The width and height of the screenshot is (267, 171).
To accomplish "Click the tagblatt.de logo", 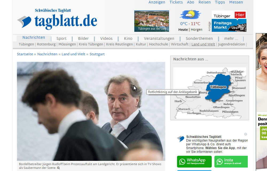I will click(x=57, y=19).
